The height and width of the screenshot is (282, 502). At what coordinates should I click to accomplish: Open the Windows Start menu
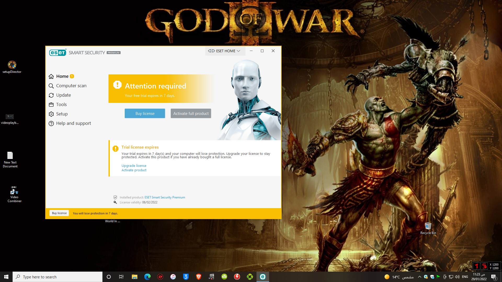[x=6, y=277]
